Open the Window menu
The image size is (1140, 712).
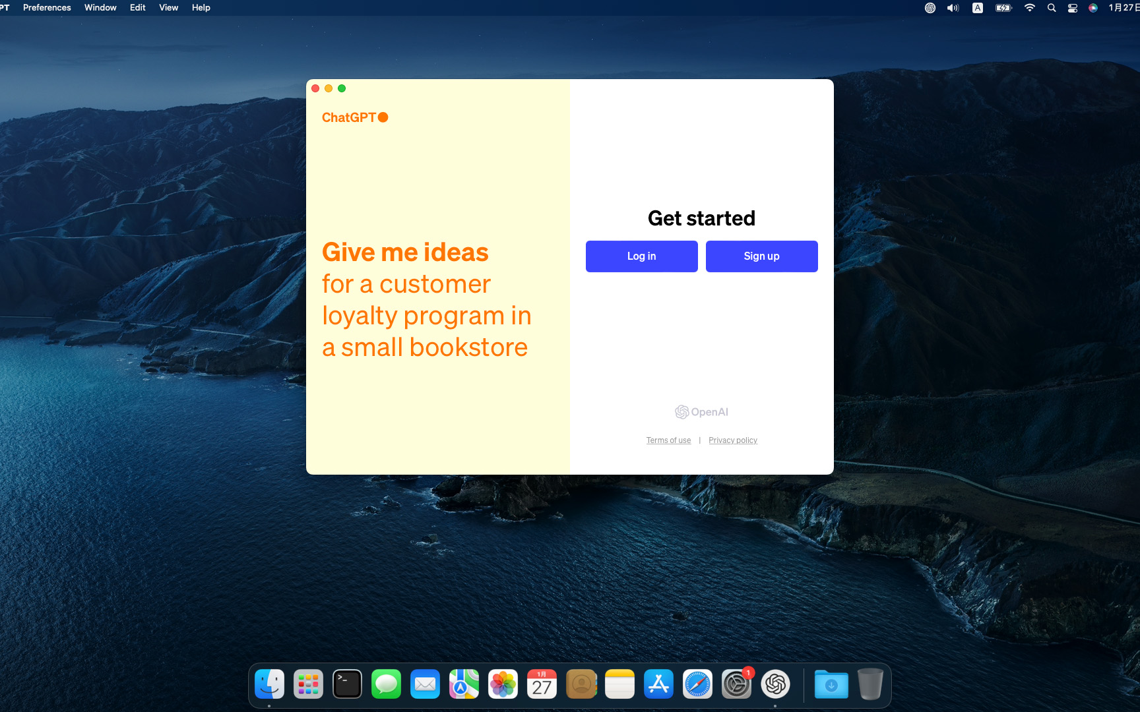[x=100, y=8]
